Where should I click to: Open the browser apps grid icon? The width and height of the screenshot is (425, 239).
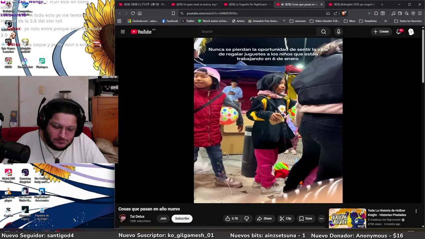pos(119,21)
